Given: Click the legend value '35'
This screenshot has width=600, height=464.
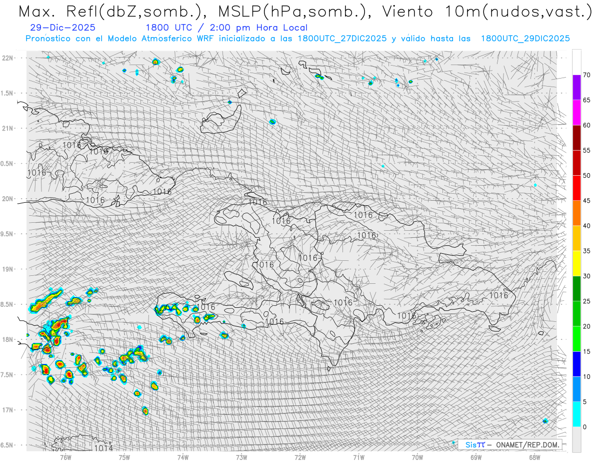Looking at the screenshot, I should coord(586,251).
